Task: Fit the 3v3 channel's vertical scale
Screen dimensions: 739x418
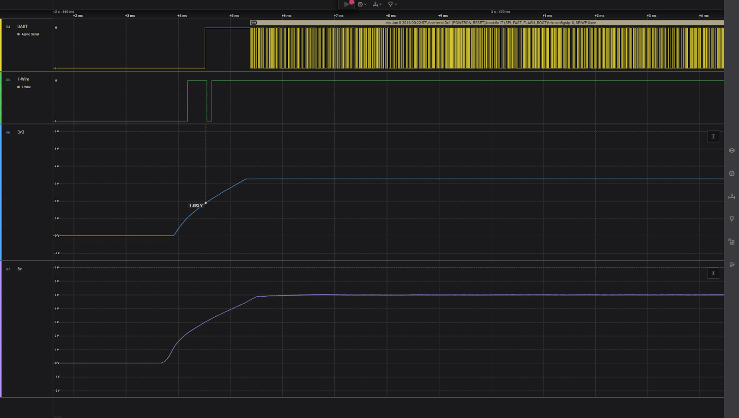Action: pos(713,136)
